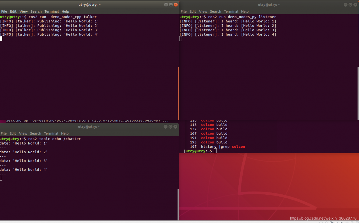Click talker line "Publishing: 'Hello World: 3'"
The image size is (359, 223).
49,30
